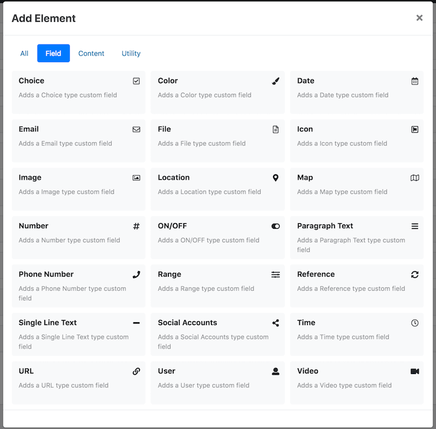Pick the User field type
This screenshot has height=429, width=436.
[217, 383]
